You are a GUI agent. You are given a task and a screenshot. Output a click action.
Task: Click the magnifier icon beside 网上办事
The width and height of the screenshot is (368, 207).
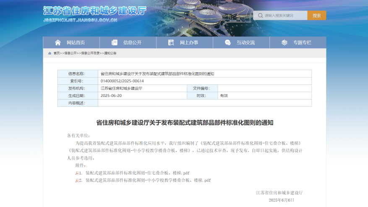(x=171, y=42)
